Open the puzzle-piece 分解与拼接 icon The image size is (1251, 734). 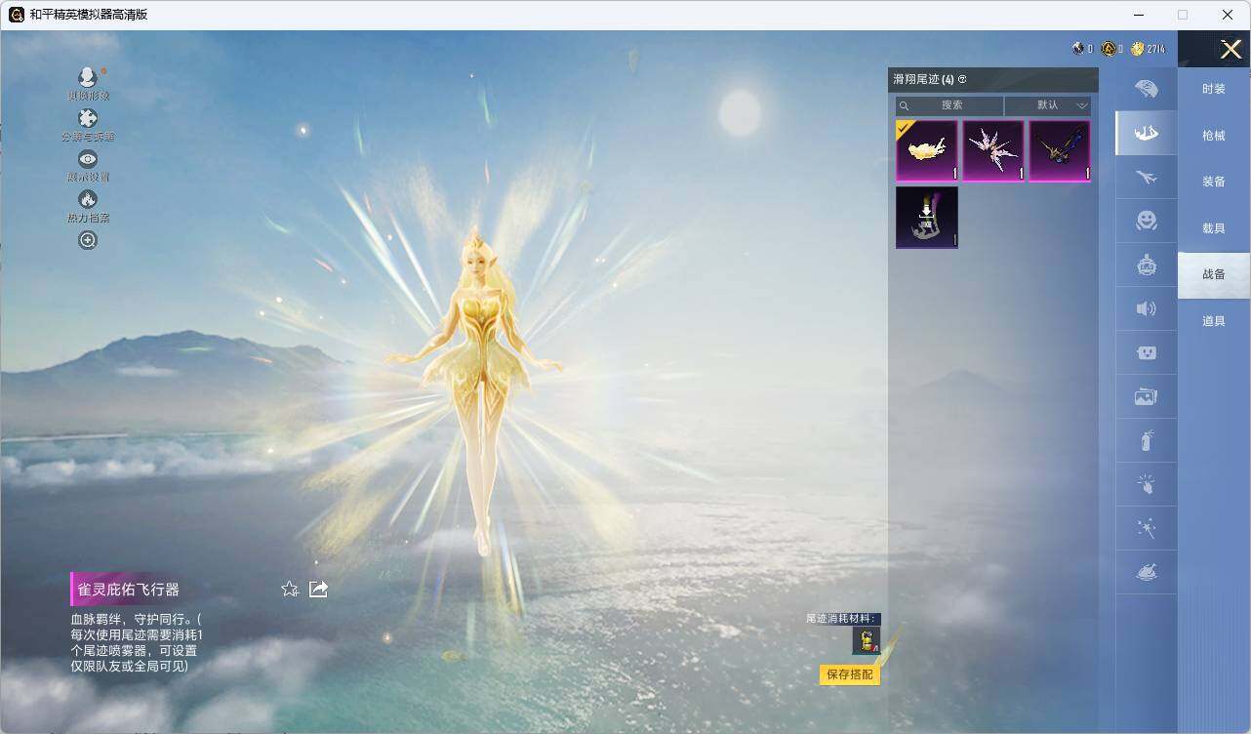point(88,119)
